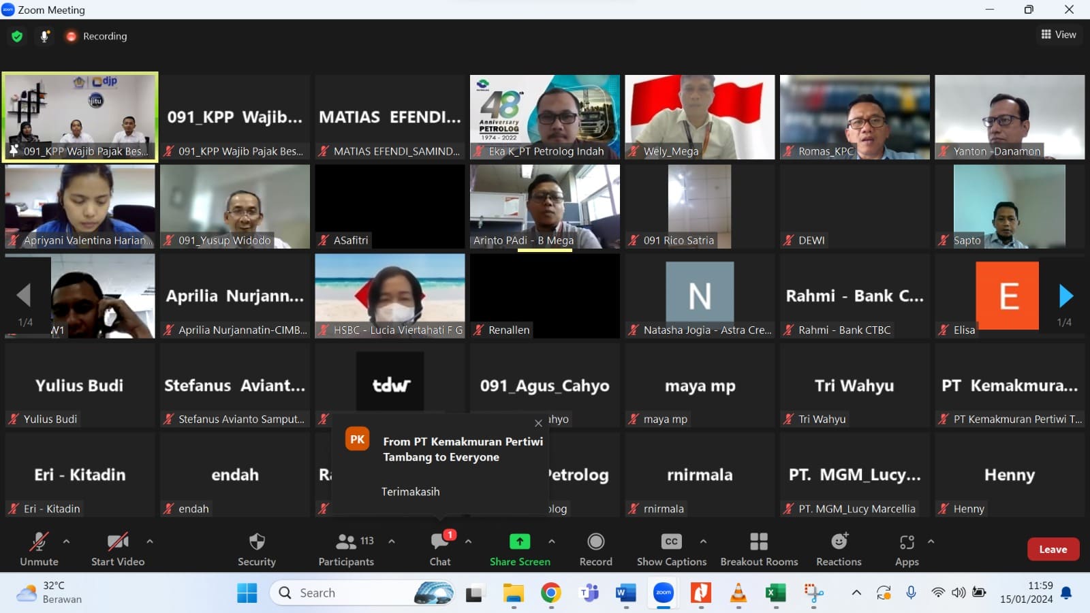Start recording with the Record button
The image size is (1090, 613).
point(595,548)
